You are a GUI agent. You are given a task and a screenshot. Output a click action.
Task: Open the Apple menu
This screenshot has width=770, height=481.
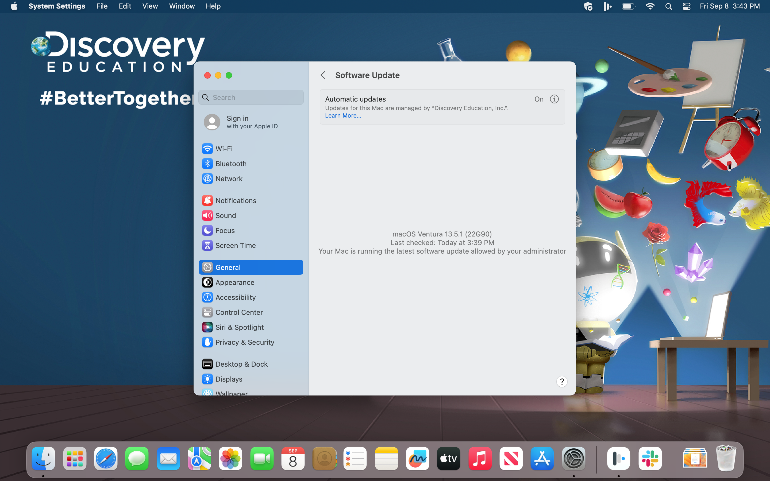click(x=14, y=6)
